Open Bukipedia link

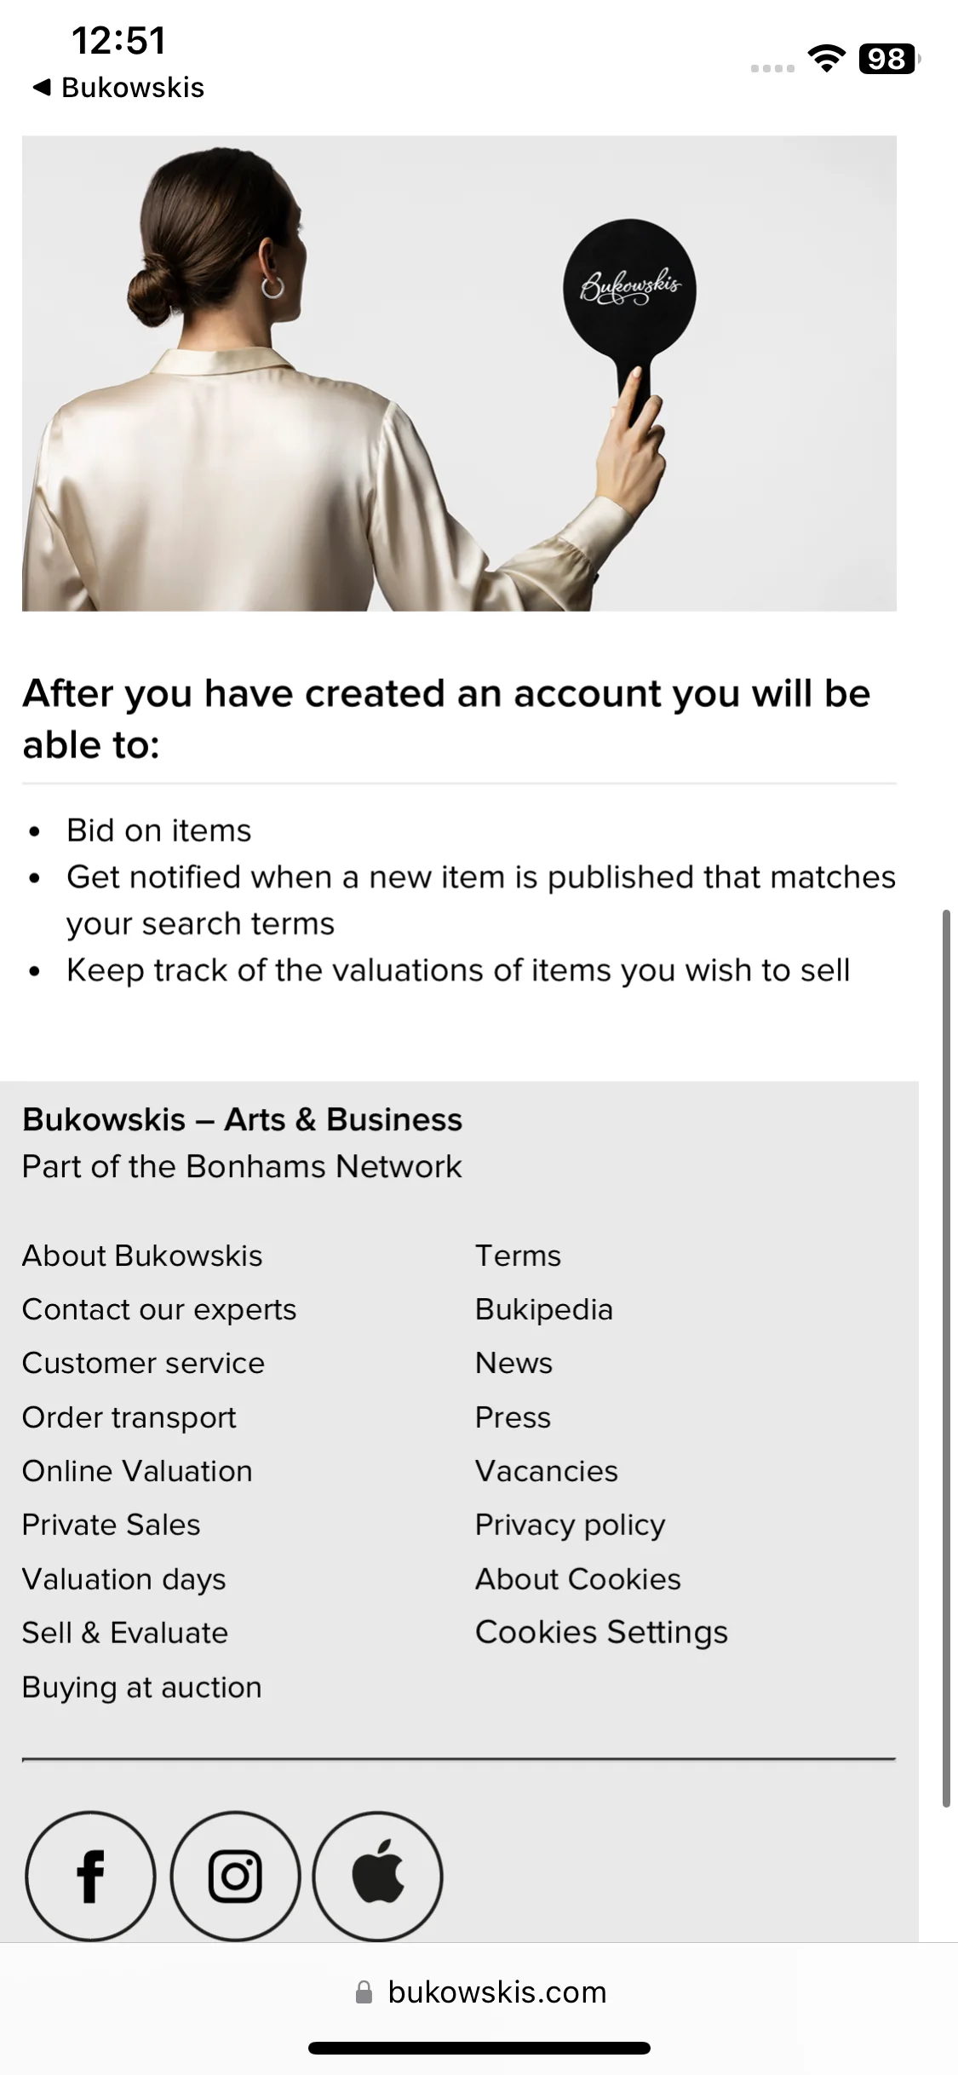(544, 1309)
